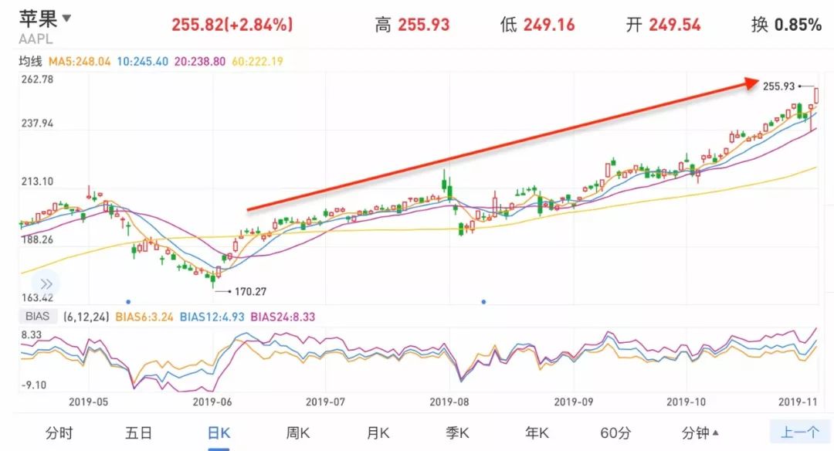Click the MA5:248.04 value
The width and height of the screenshot is (834, 451).
click(x=80, y=62)
